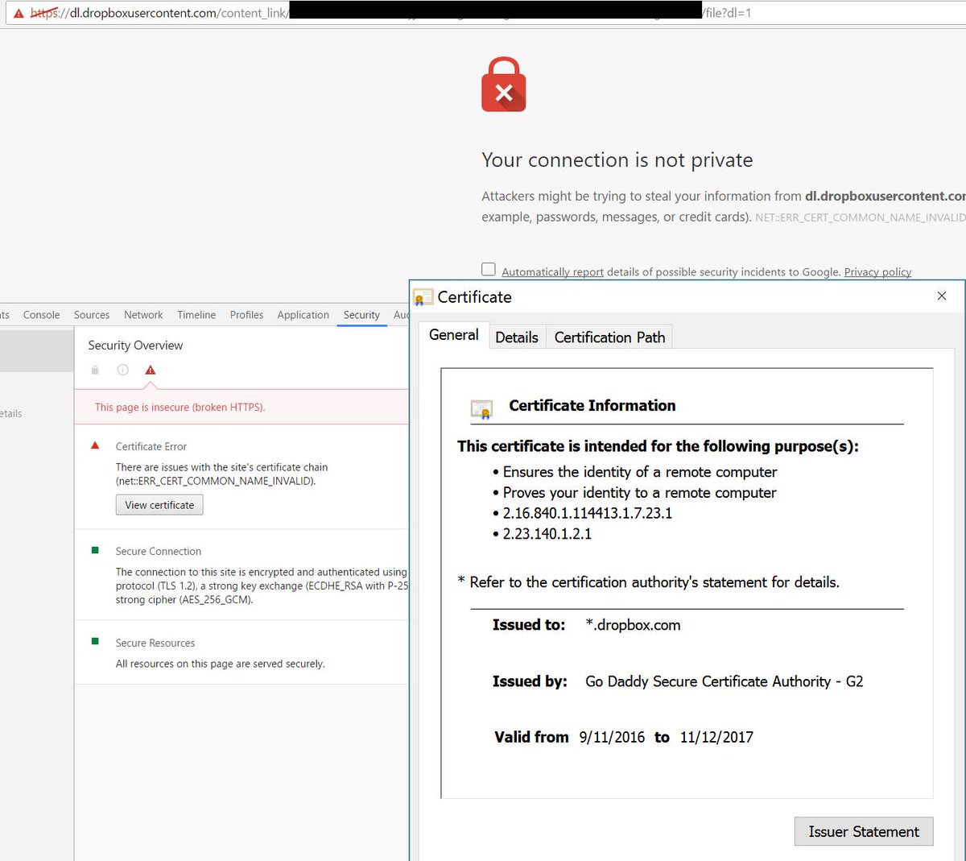Click the Secure Connection heading

tap(159, 551)
